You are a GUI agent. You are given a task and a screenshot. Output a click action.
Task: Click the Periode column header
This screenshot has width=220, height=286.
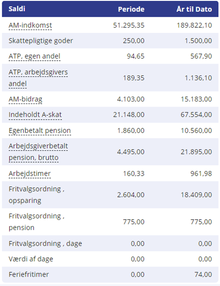[x=131, y=9]
